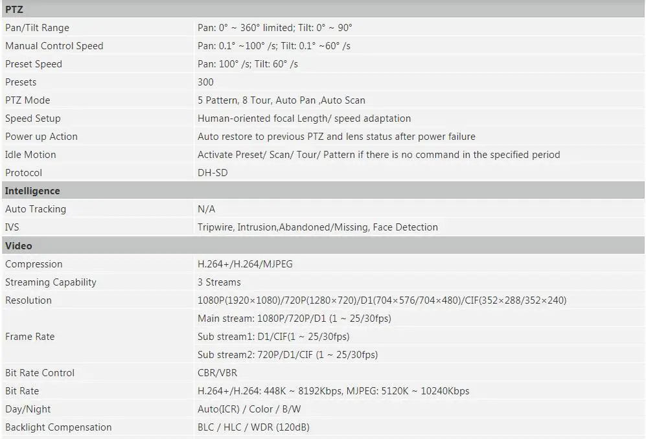This screenshot has height=439, width=646.
Task: Click the PTZ section header
Action: [323, 9]
